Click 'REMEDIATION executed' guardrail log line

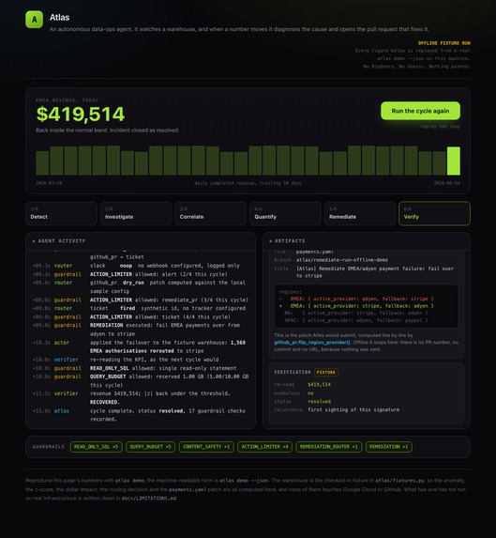coord(141,330)
